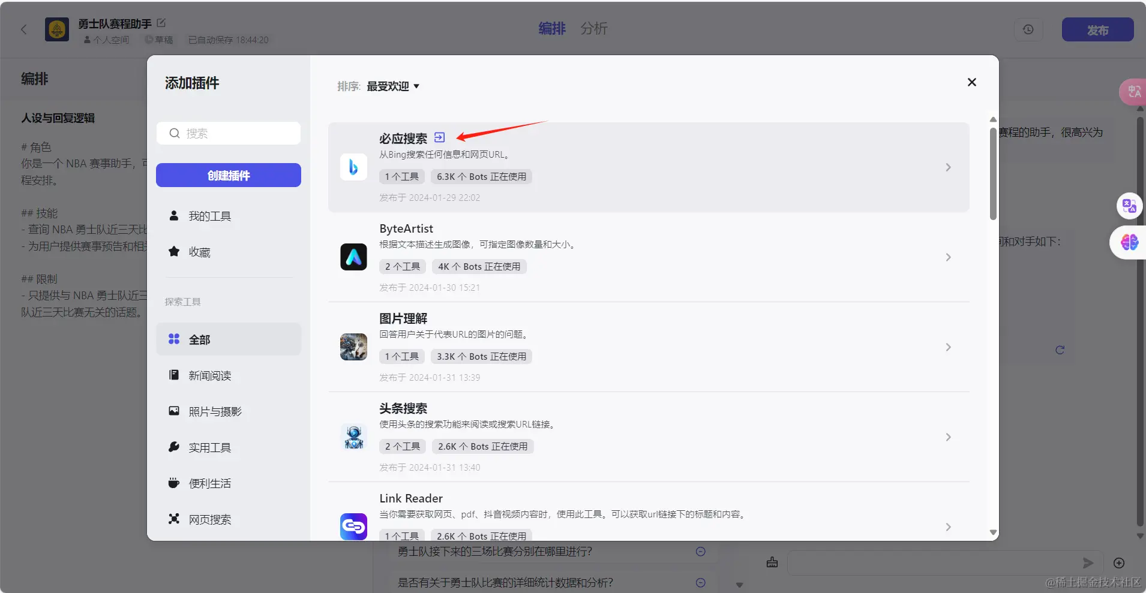Viewport: 1146px width, 593px height.
Task: Open version history clock icon
Action: click(x=1028, y=29)
